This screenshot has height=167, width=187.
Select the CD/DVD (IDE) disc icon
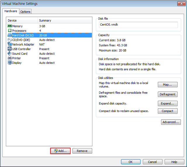tap(10, 40)
